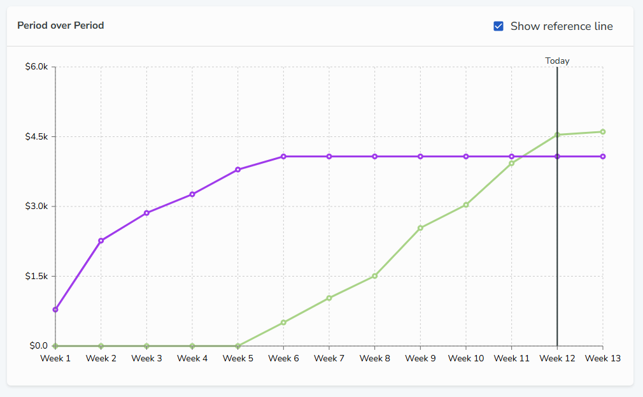Click the $4.5k y-axis label
643x397 pixels.
36,137
